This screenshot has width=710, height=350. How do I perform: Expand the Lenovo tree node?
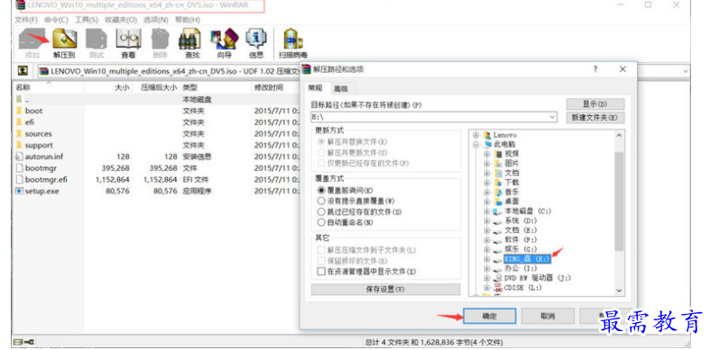coord(476,135)
